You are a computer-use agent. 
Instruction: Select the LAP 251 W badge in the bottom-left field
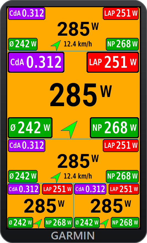[57, 189]
